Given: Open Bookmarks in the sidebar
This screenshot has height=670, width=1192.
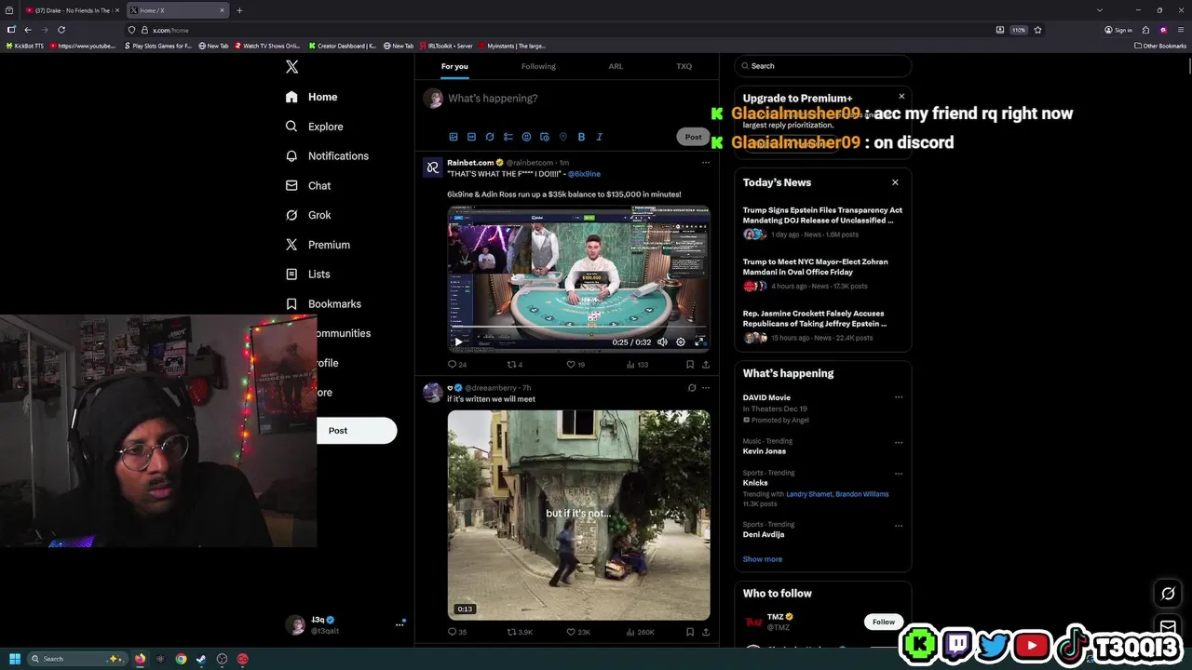Looking at the screenshot, I should [323, 304].
